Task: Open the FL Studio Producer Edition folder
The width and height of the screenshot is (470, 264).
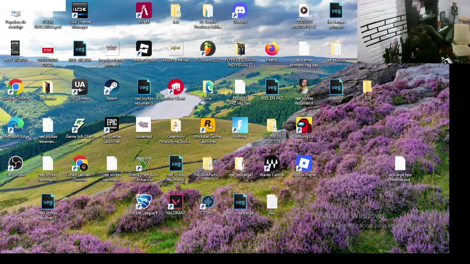Action: coord(208,11)
